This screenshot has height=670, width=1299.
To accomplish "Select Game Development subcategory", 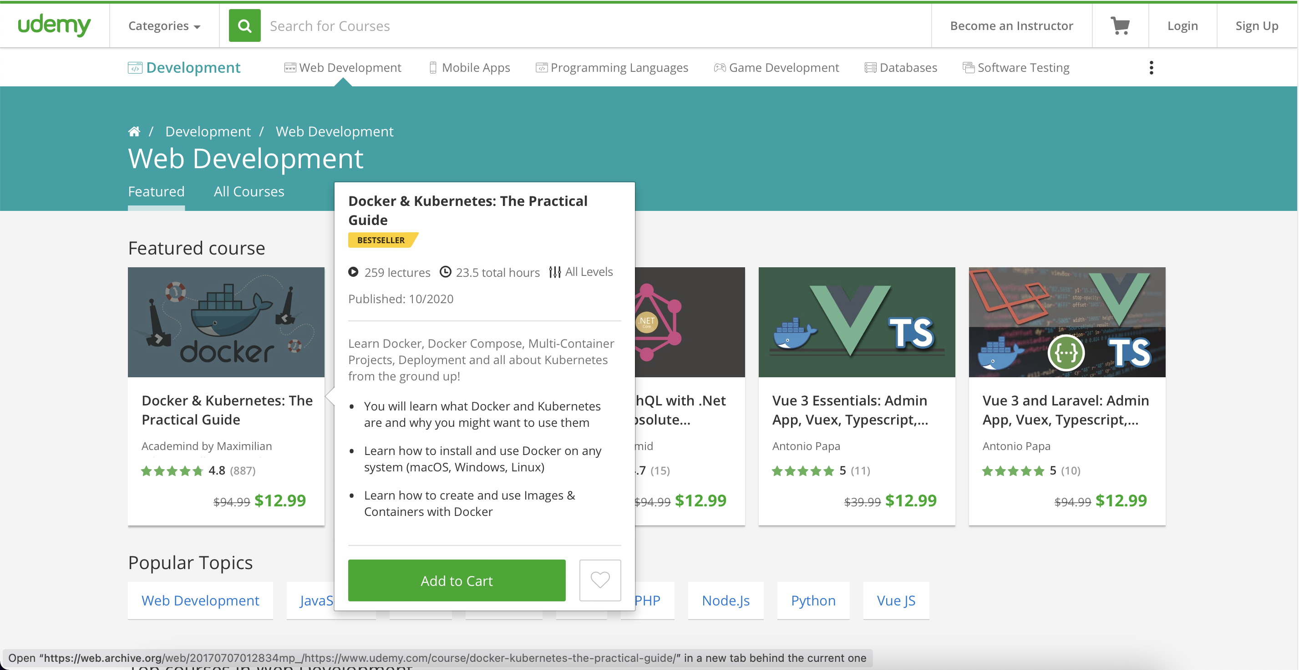I will (x=776, y=68).
